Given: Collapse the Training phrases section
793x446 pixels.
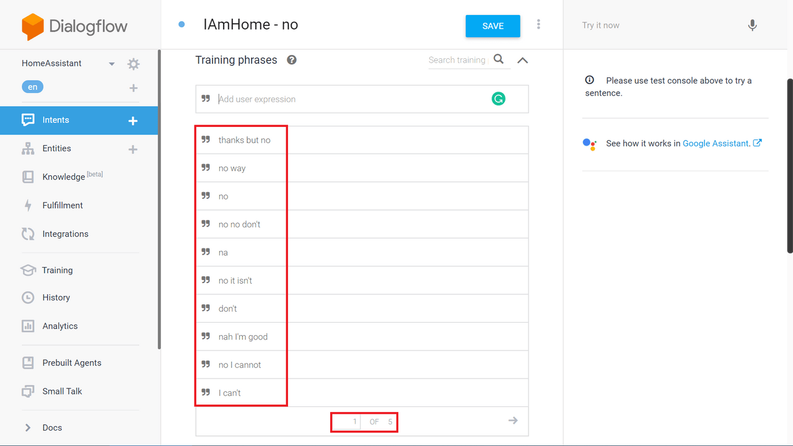Looking at the screenshot, I should (x=522, y=60).
